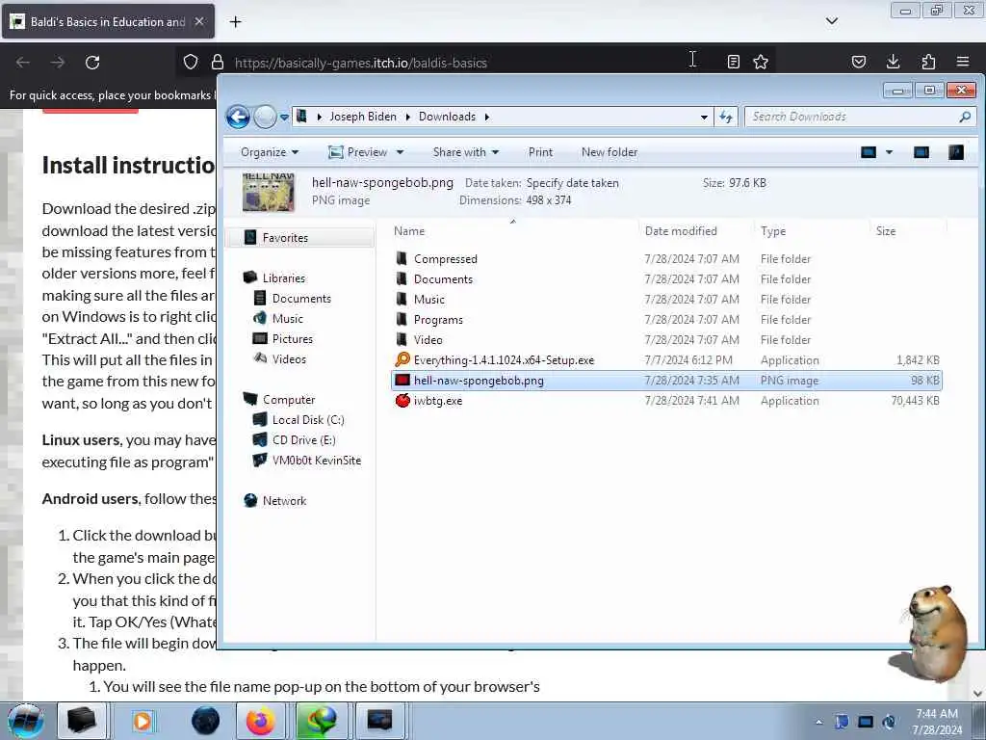986x740 pixels.
Task: Click the search magnifier icon
Action: coord(965,117)
